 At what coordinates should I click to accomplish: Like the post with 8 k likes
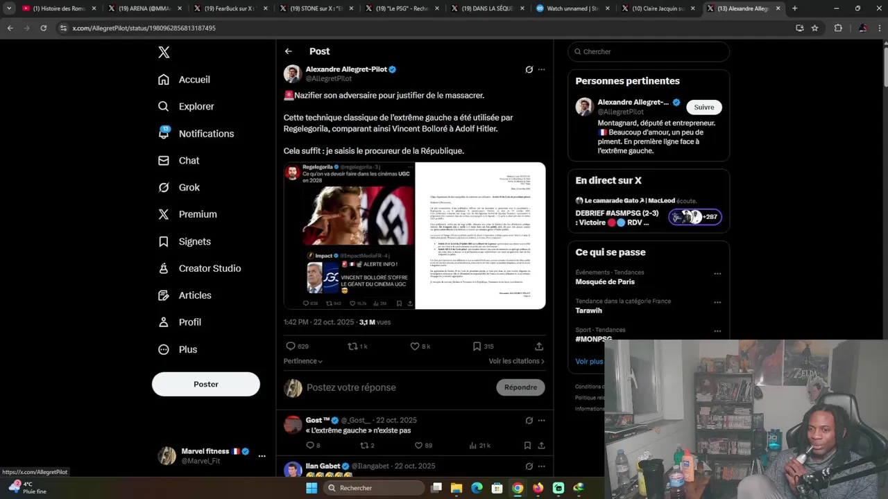coord(415,347)
